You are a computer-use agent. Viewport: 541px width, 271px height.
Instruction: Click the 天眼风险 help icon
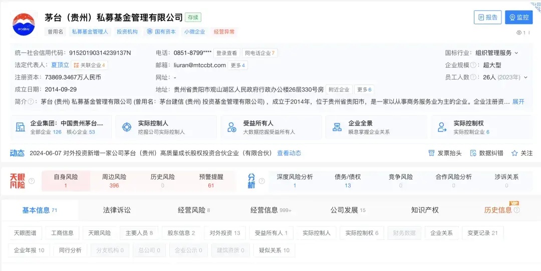pyautogui.click(x=32, y=181)
